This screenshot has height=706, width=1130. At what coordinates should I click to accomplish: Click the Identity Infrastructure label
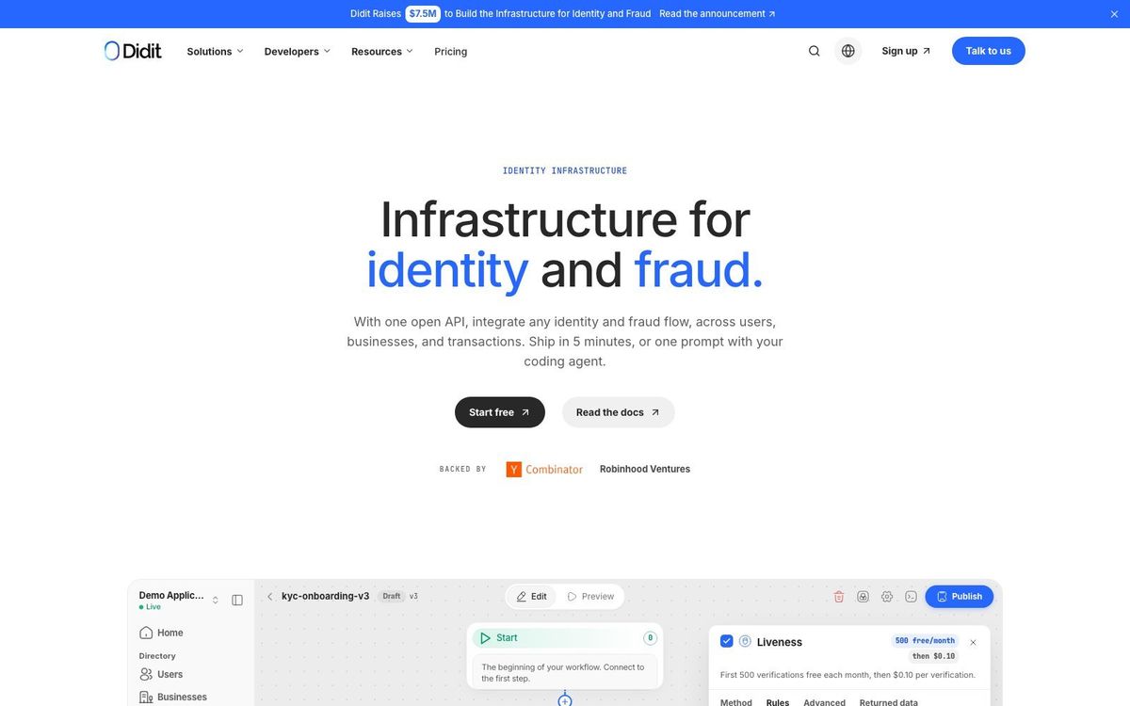click(565, 170)
